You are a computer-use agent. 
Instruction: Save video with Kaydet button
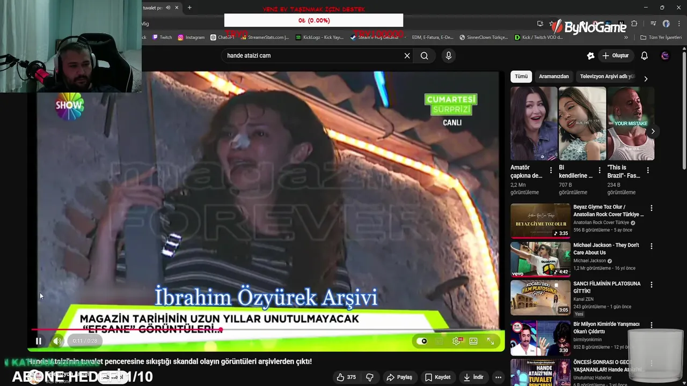pyautogui.click(x=437, y=377)
